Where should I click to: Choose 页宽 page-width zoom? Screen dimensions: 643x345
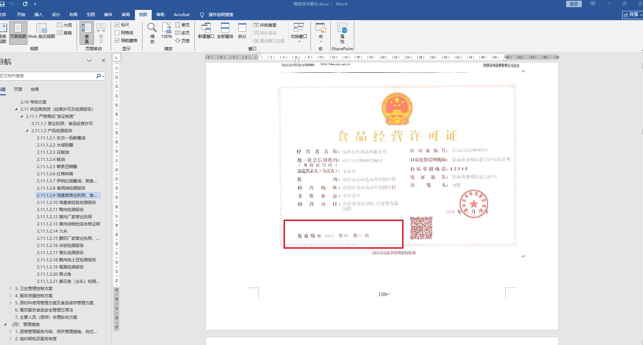coord(182,41)
